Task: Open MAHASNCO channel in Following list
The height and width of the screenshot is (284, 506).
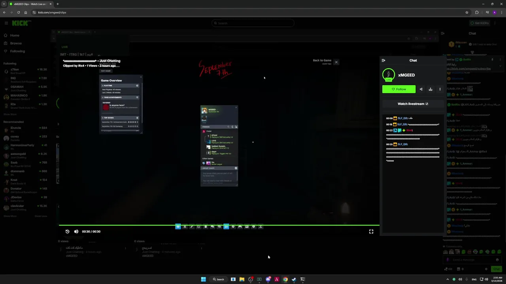Action: 25,97
